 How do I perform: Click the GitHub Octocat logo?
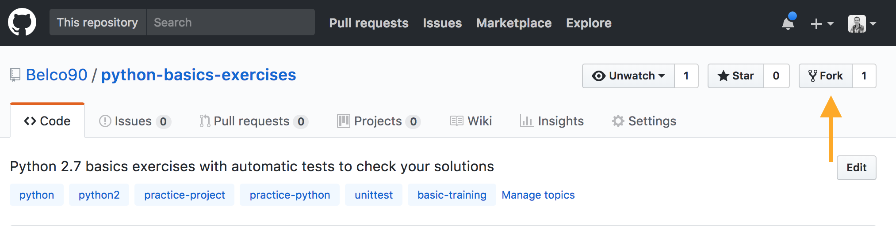[22, 23]
